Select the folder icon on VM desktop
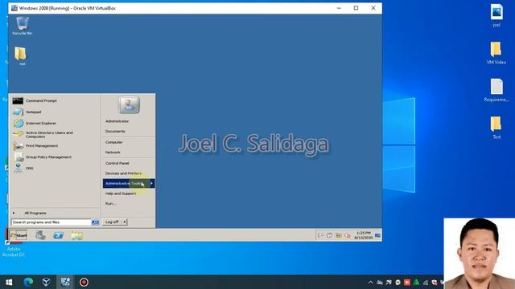This screenshot has width=515, height=289. [x=20, y=55]
